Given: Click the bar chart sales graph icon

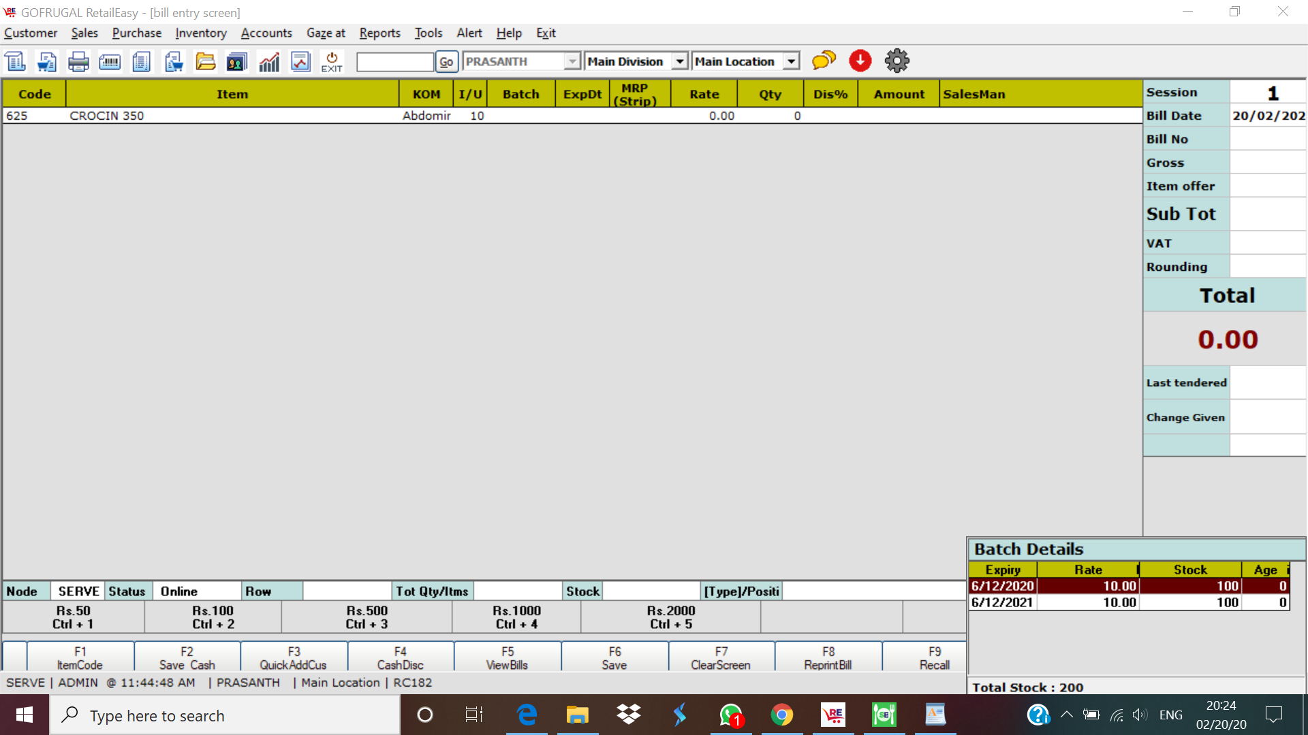Looking at the screenshot, I should point(269,62).
